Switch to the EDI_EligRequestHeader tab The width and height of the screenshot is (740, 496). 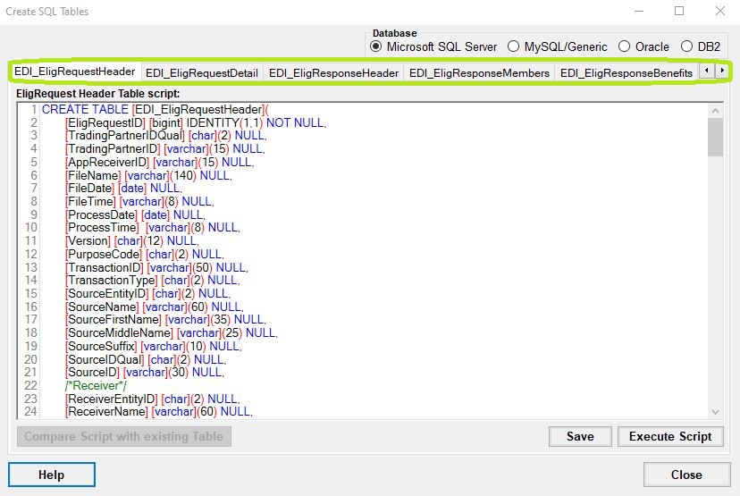tap(75, 71)
